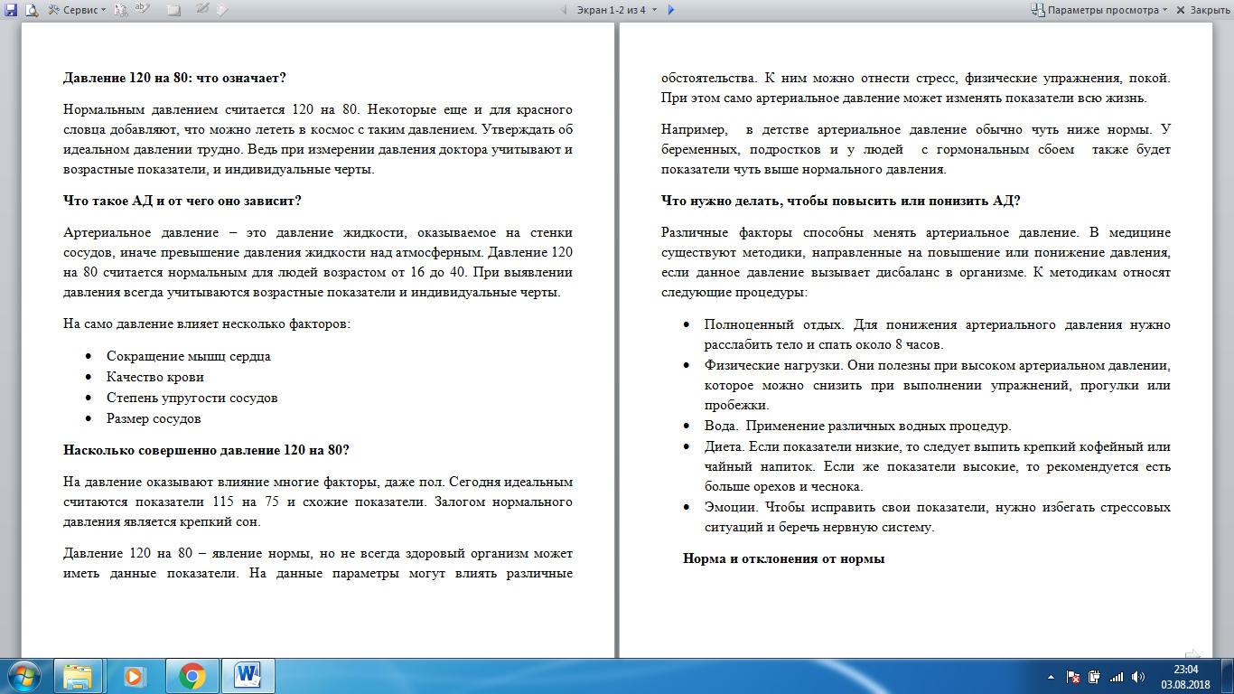1234x694 pixels.
Task: Click the eraser tool icon
Action: tap(222, 10)
